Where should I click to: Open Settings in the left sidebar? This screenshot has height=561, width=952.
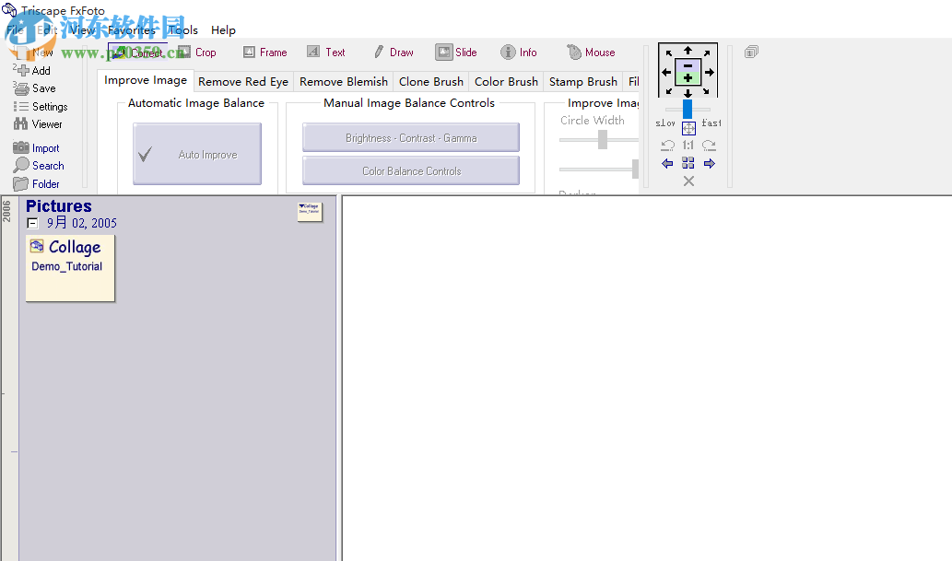[40, 106]
